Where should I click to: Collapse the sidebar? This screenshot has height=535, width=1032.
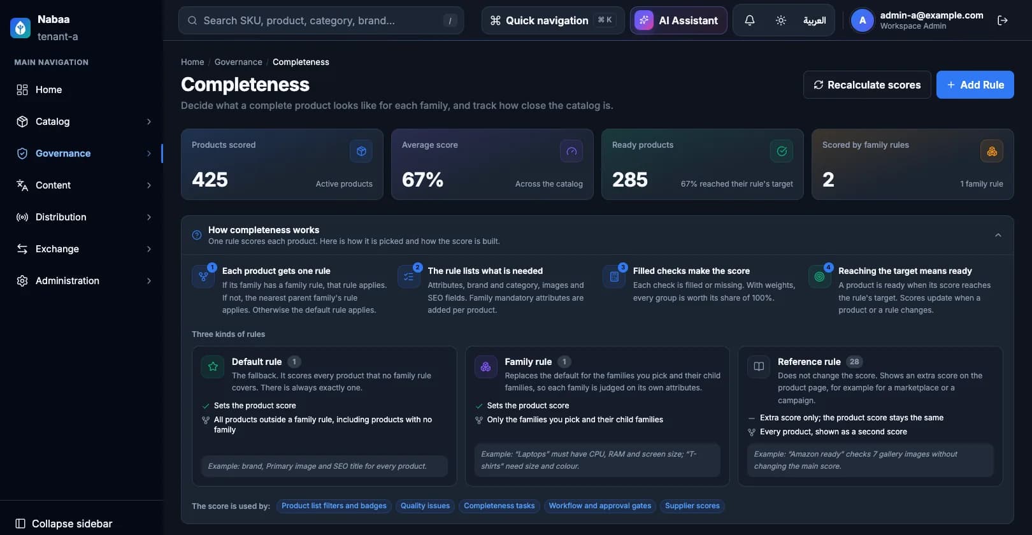64,524
